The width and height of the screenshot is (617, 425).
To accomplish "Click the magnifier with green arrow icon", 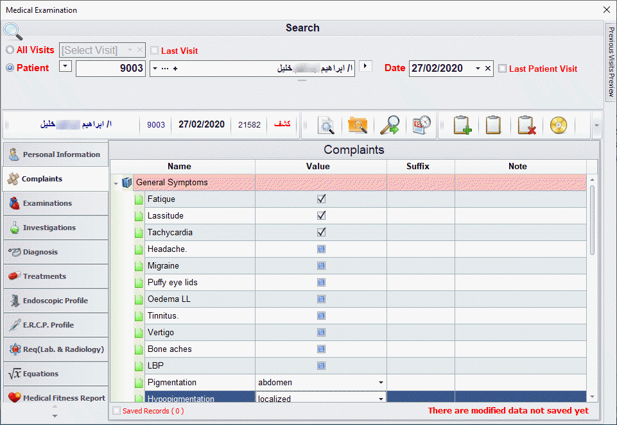I will pos(389,126).
